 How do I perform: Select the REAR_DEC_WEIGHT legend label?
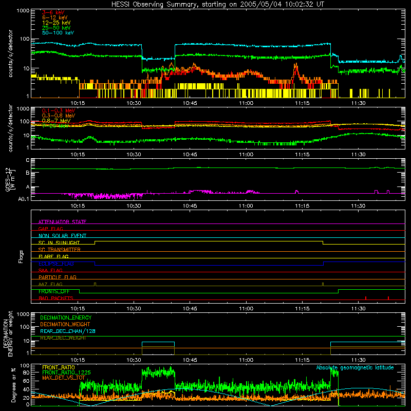[x=63, y=338]
